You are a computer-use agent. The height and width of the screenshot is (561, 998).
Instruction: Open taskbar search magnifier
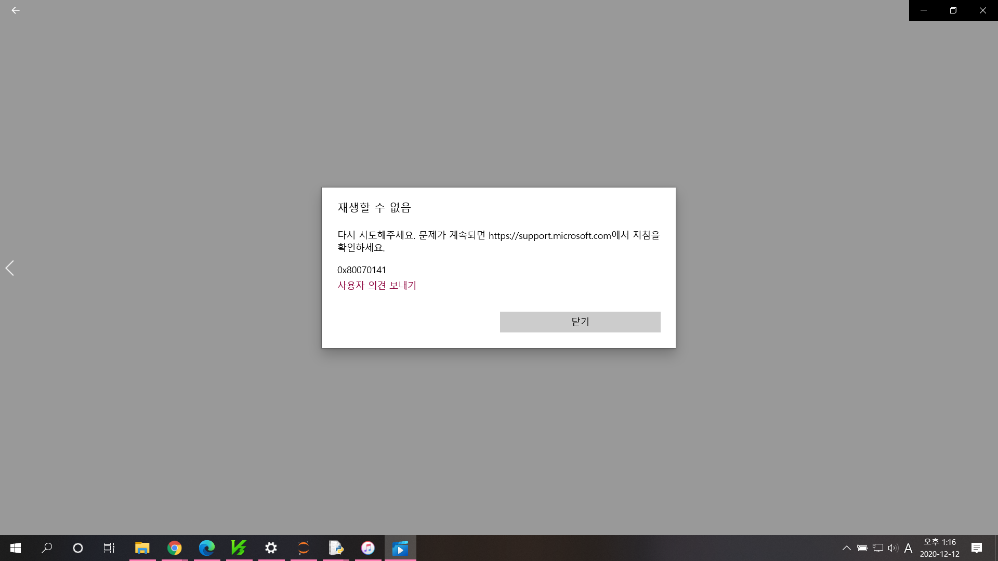[47, 548]
